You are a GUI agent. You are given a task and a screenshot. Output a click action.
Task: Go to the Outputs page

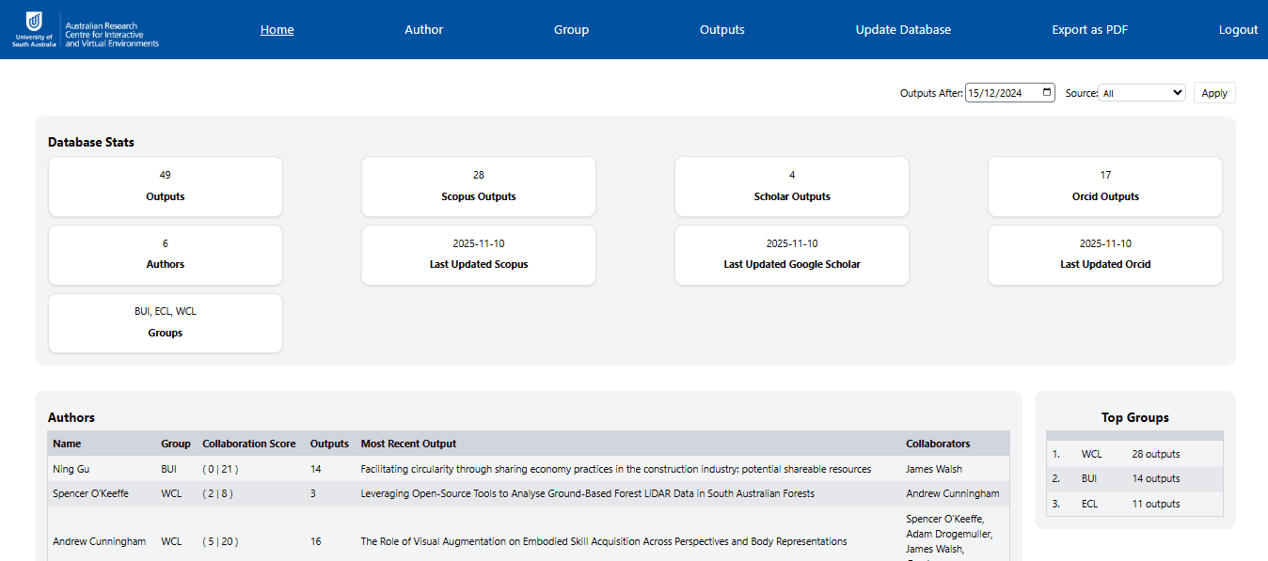point(721,29)
